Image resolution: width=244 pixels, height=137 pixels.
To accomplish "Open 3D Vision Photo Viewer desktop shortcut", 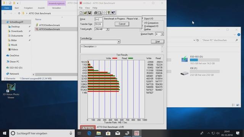I will 11,91.
